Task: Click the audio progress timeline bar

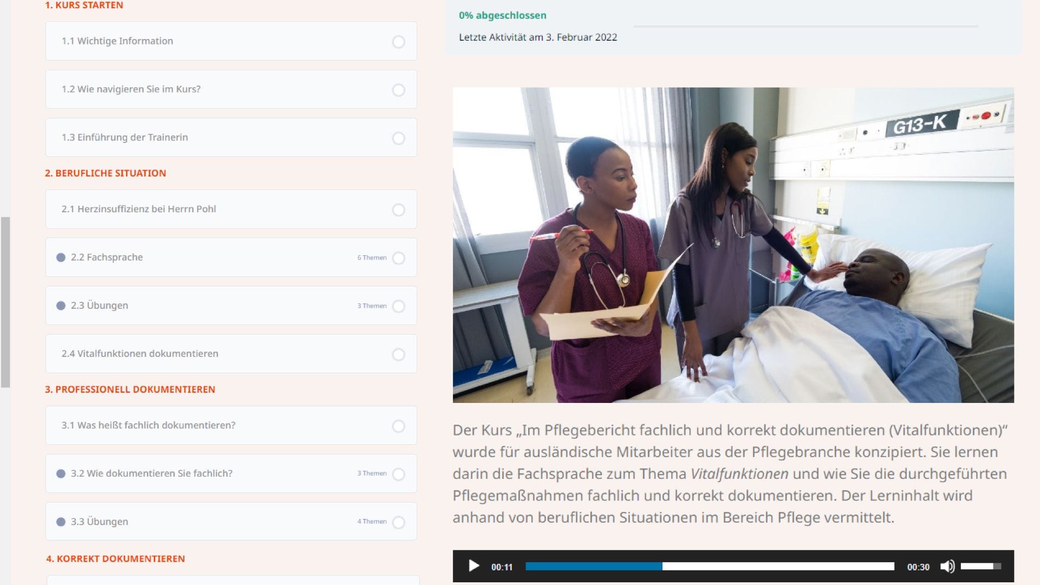Action: (x=710, y=567)
